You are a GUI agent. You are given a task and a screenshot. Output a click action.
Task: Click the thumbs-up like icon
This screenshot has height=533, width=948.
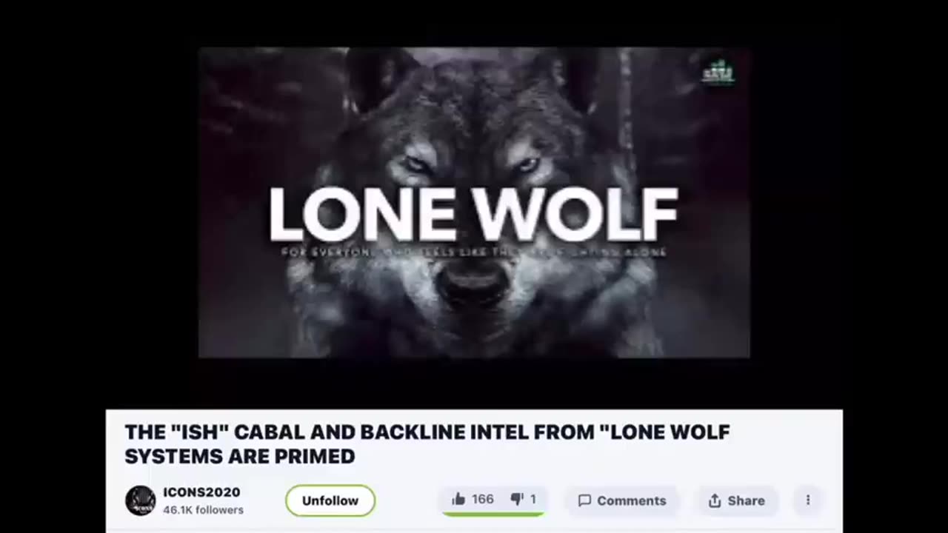458,500
